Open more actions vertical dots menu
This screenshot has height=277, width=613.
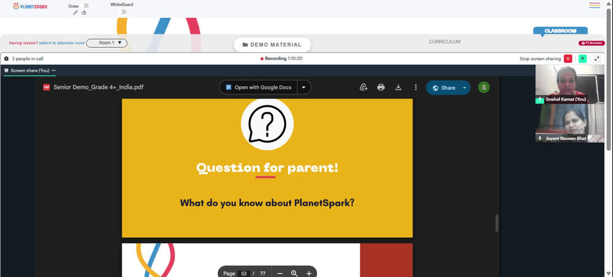click(416, 87)
